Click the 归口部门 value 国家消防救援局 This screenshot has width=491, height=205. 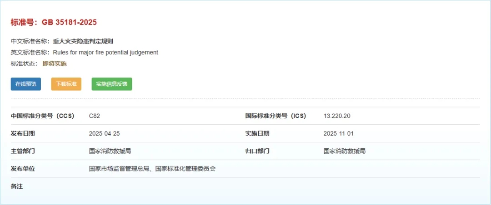(345, 151)
